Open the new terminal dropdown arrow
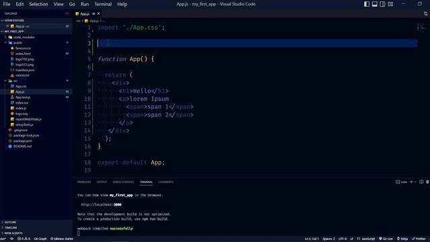 pos(415,182)
